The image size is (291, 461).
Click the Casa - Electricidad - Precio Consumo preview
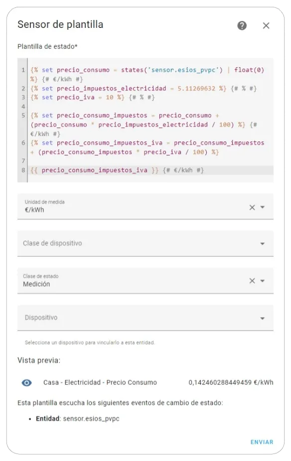coord(100,382)
